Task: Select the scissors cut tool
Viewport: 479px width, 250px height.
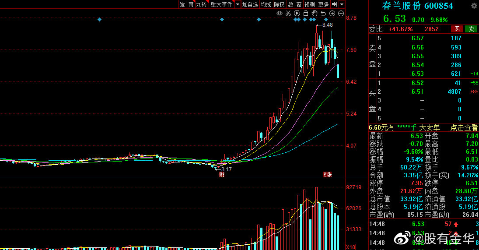Action: (x=288, y=14)
